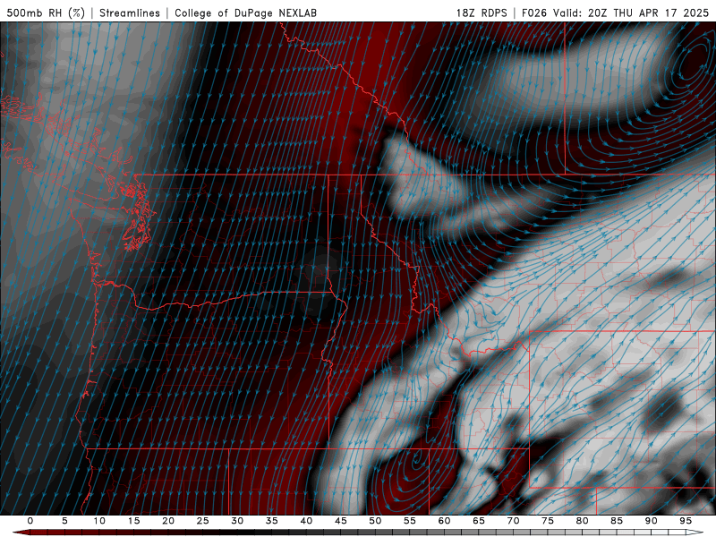The height and width of the screenshot is (537, 716).
Task: Click the colorbar label "65"
Action: [x=479, y=521]
